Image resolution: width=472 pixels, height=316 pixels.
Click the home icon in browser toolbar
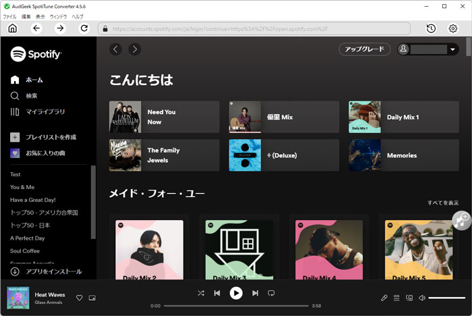13,28
